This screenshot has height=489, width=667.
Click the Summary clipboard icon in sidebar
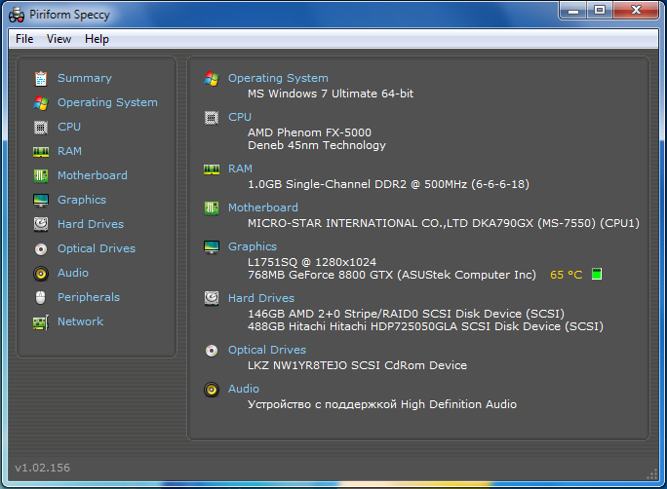(x=40, y=78)
